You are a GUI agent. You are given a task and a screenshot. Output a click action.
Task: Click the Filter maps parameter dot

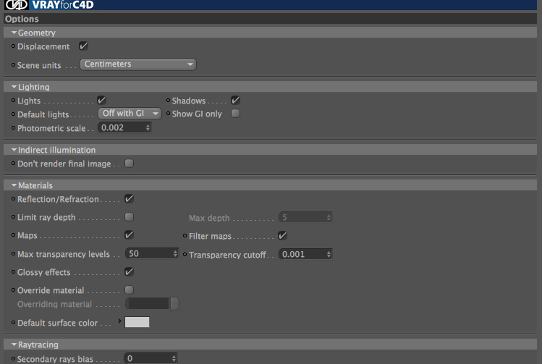pyautogui.click(x=185, y=236)
